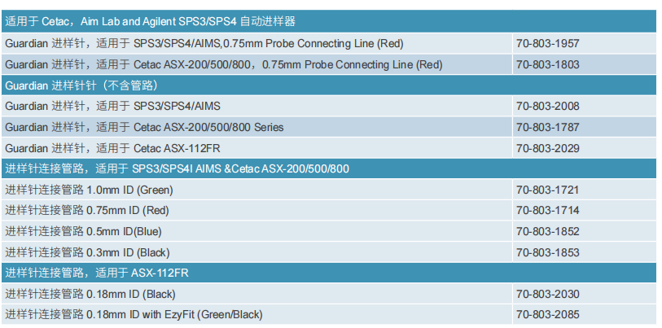Click the 0.75mm ID (Red) tubing entry
The width and height of the screenshot is (662, 328).
point(87,211)
